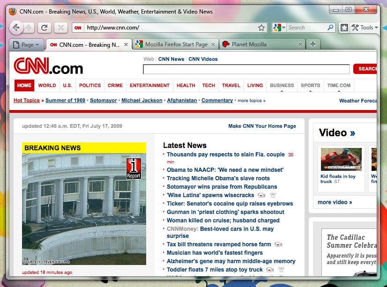
Task: Click the browser Search box
Action: [x=307, y=28]
